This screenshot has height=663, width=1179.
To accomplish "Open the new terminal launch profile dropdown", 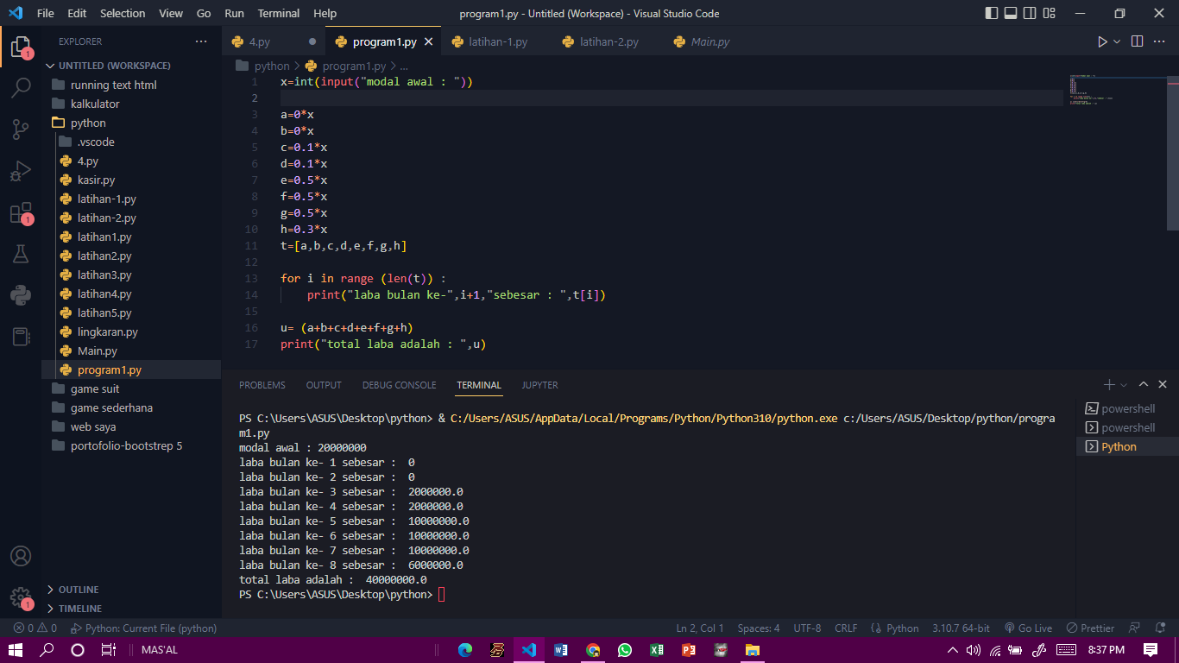I will click(x=1124, y=385).
